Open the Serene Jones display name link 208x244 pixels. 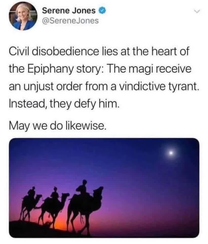tap(69, 11)
